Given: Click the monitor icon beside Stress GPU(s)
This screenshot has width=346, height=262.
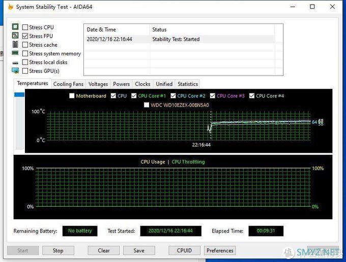Looking at the screenshot, I should pyautogui.click(x=15, y=71).
